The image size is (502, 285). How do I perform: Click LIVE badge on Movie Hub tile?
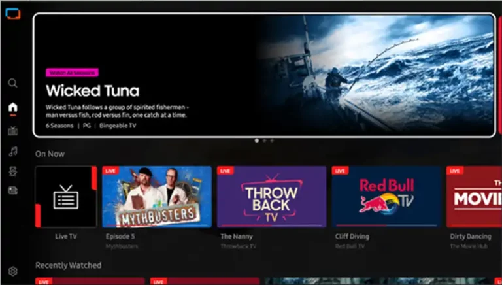(455, 171)
